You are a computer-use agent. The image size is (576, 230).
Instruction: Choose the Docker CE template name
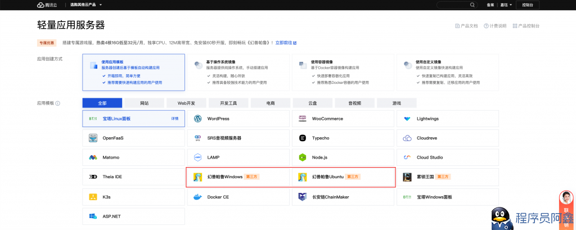[x=218, y=197]
